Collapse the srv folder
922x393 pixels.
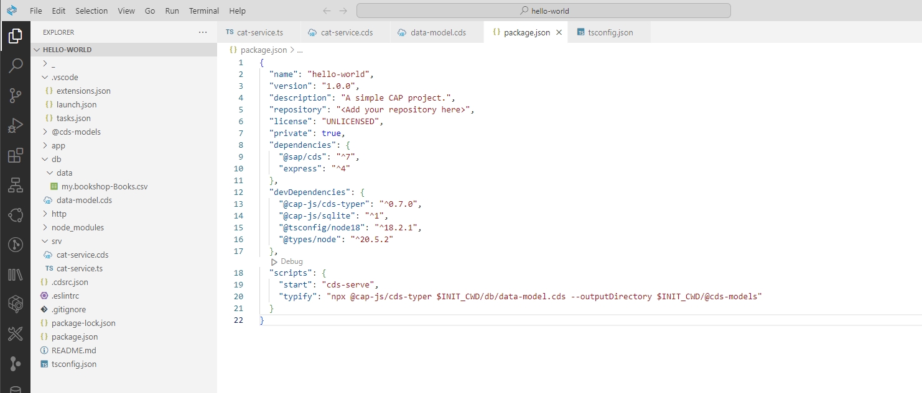click(x=56, y=241)
